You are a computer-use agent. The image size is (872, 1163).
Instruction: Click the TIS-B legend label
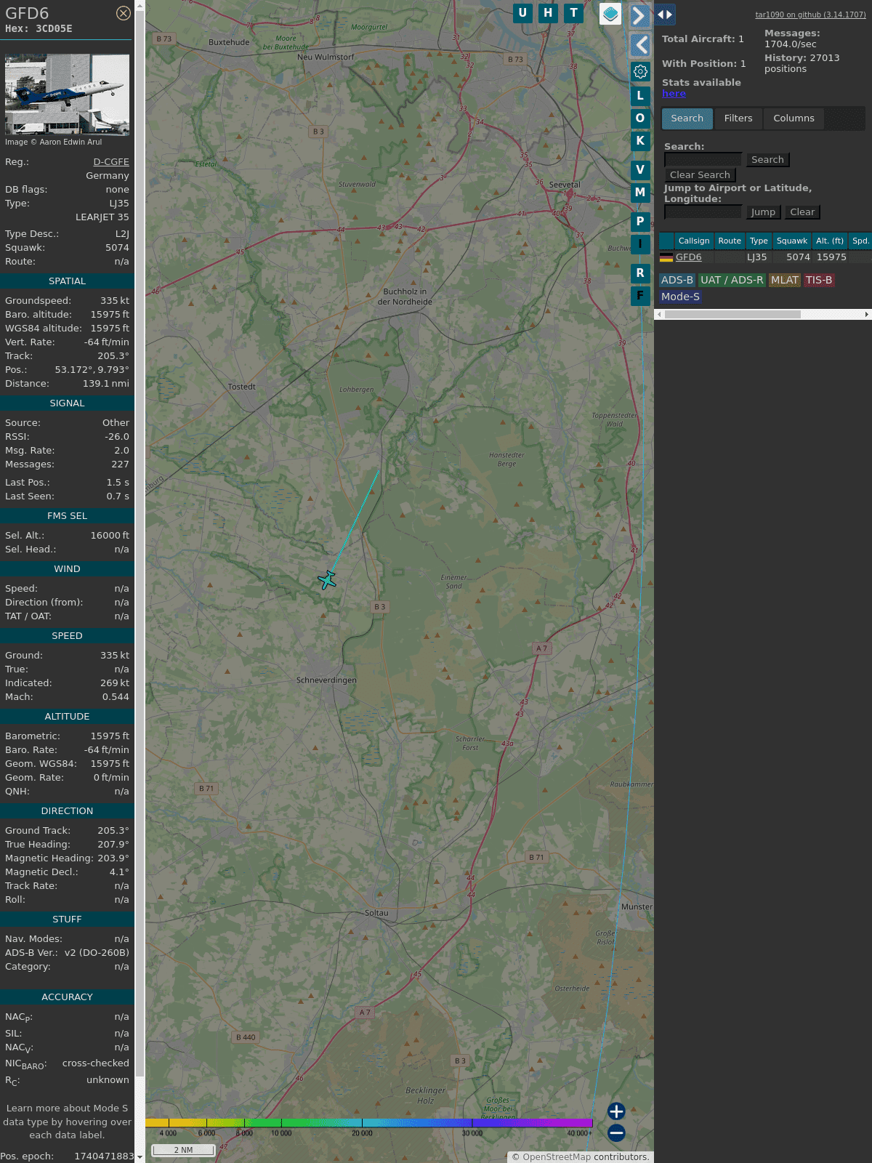click(819, 281)
